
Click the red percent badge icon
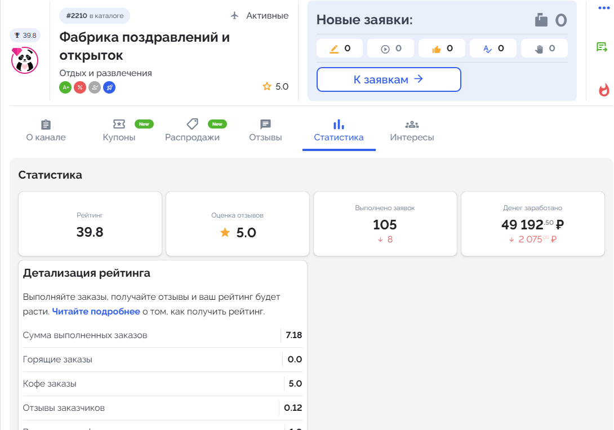(x=80, y=87)
